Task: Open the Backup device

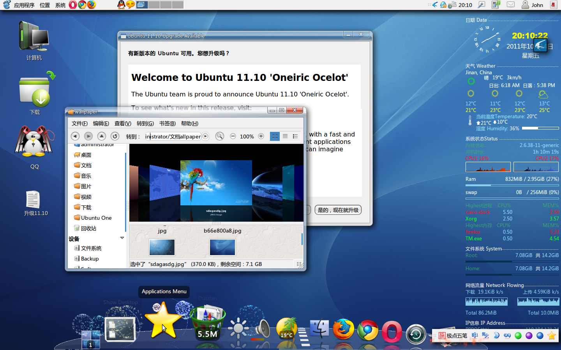Action: tap(86, 259)
